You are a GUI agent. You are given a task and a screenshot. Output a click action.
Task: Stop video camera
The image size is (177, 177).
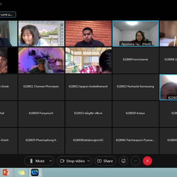pyautogui.click(x=72, y=161)
